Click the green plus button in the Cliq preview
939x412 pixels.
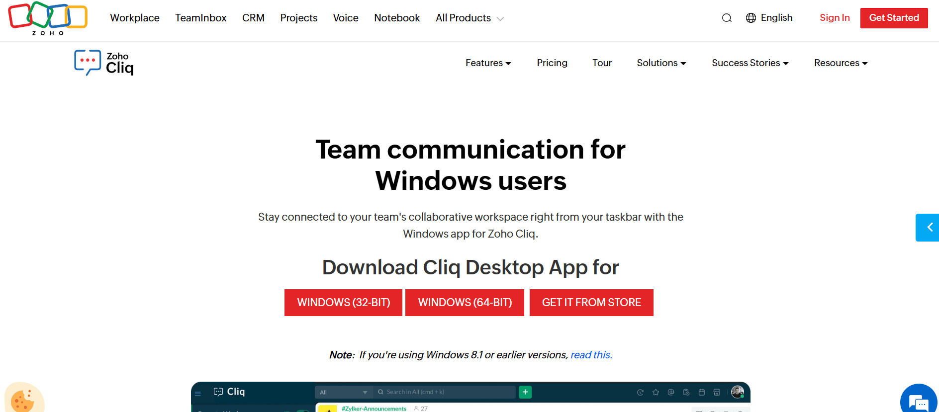pyautogui.click(x=525, y=392)
